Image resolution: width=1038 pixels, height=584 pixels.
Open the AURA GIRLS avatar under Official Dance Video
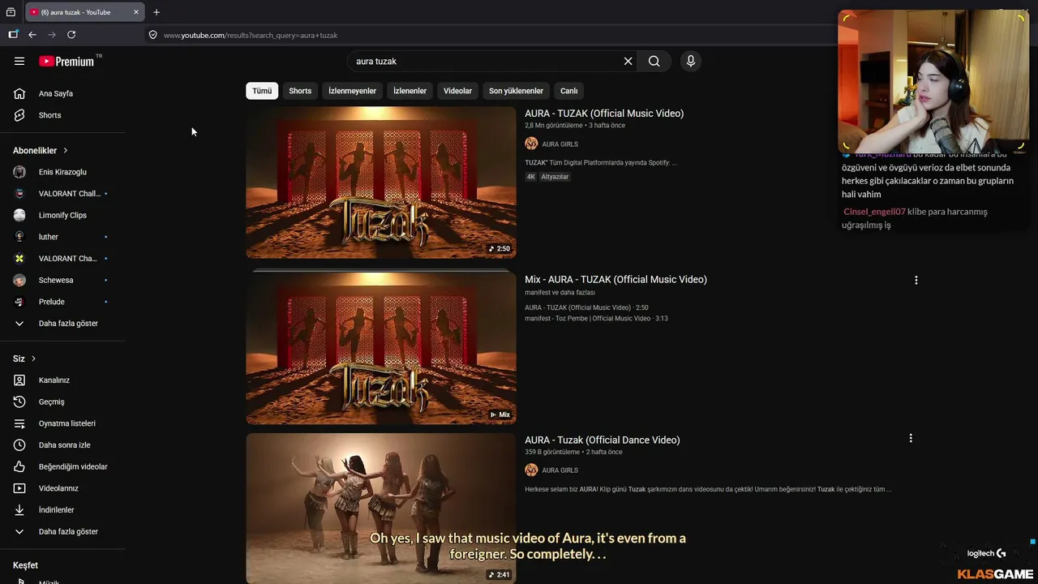[531, 470]
